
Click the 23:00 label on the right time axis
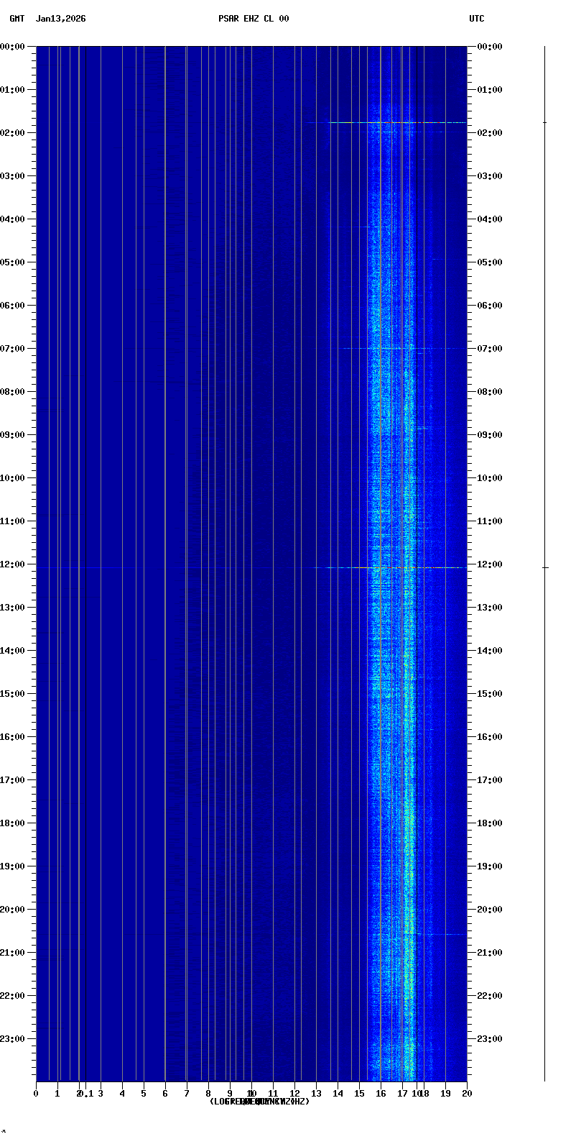(x=489, y=1039)
